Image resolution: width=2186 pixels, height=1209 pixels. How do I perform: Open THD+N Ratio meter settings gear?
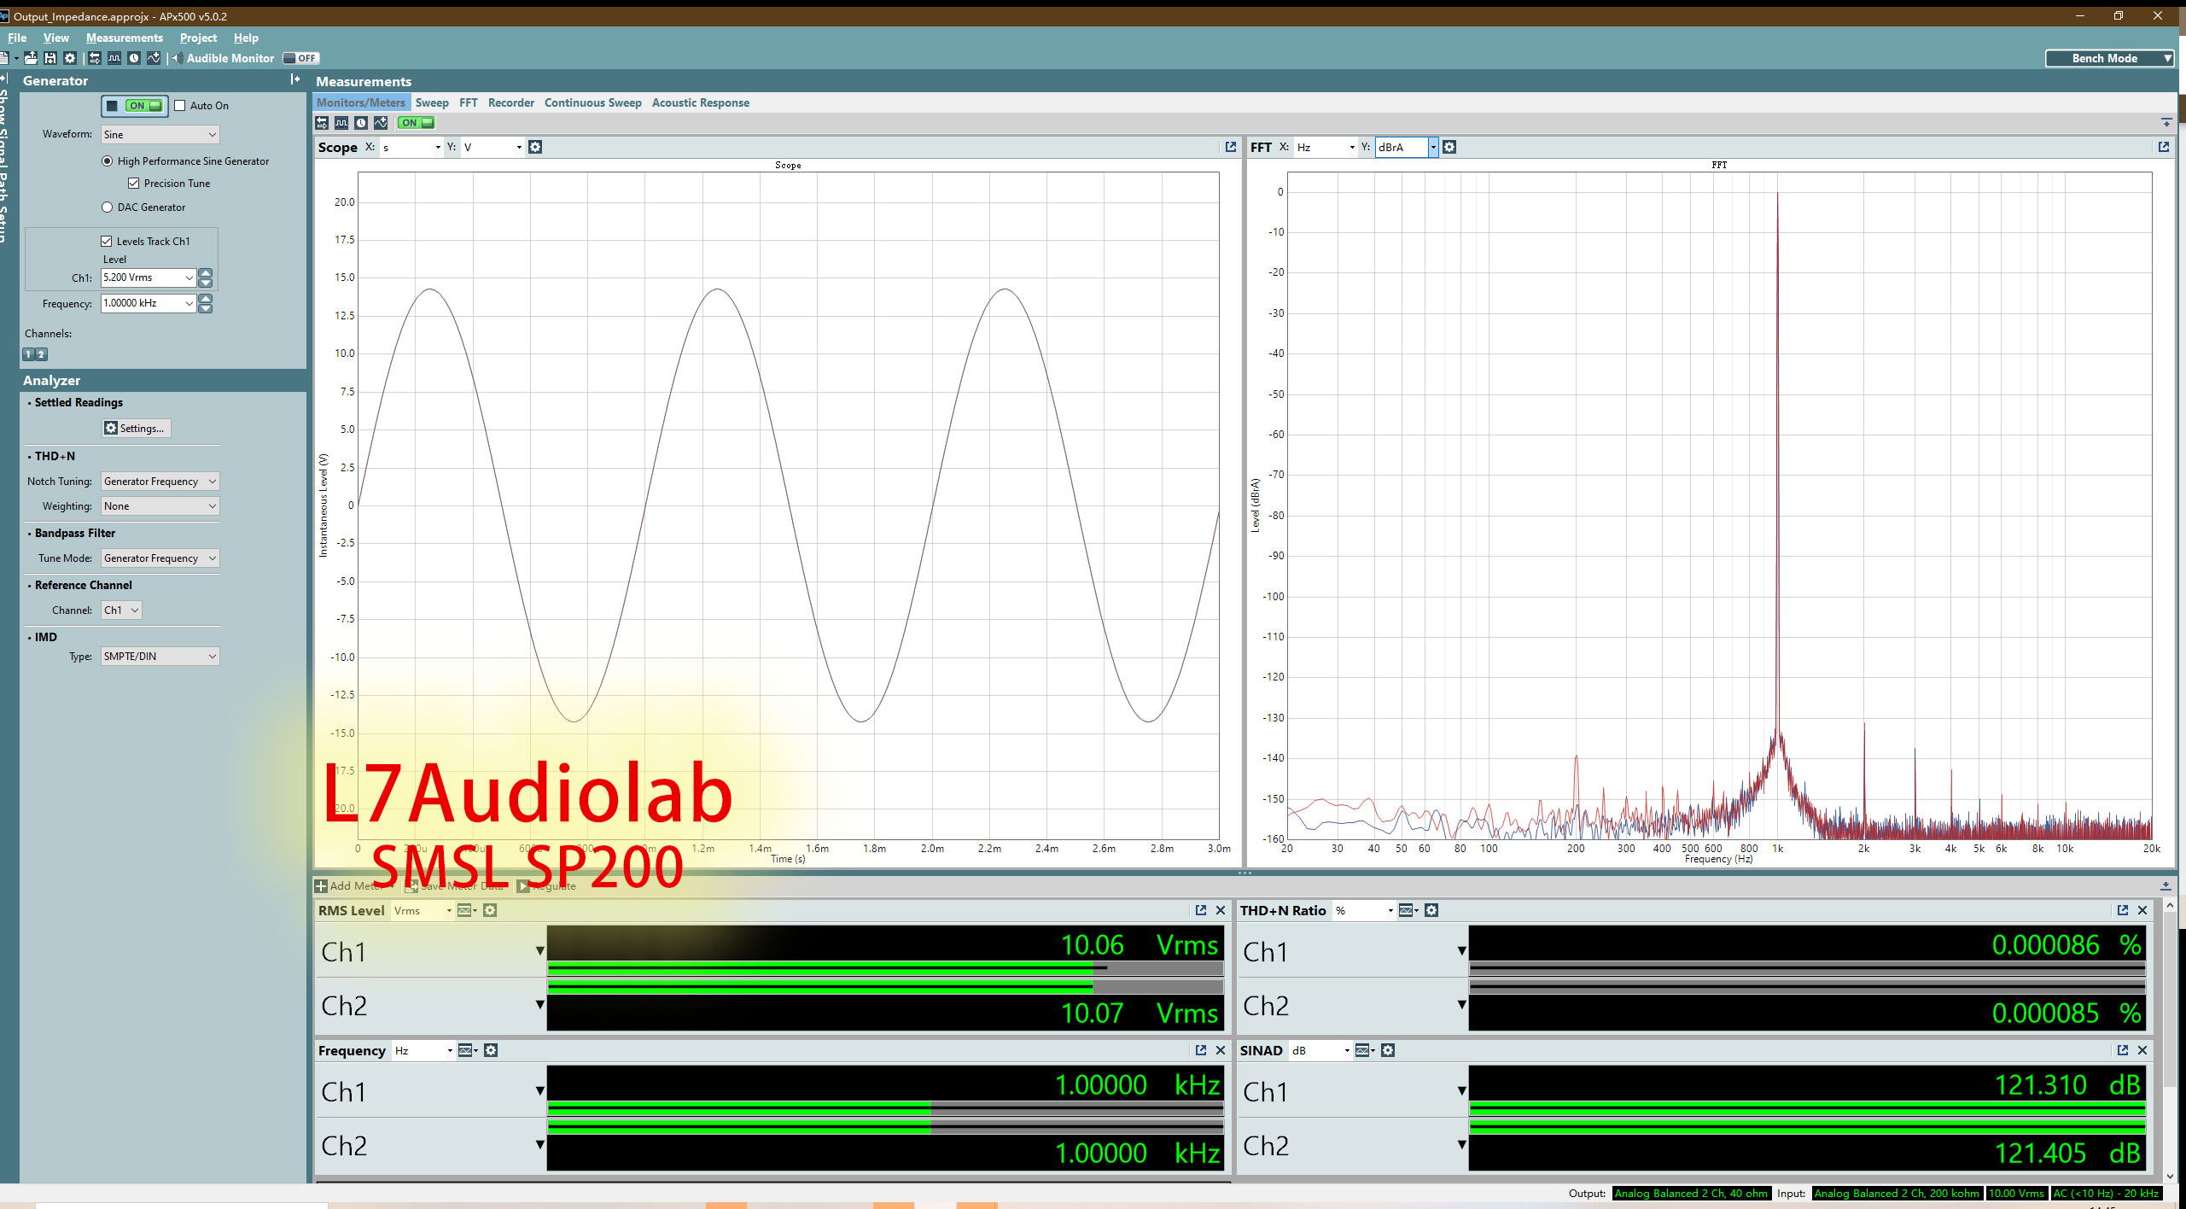pyautogui.click(x=1431, y=910)
